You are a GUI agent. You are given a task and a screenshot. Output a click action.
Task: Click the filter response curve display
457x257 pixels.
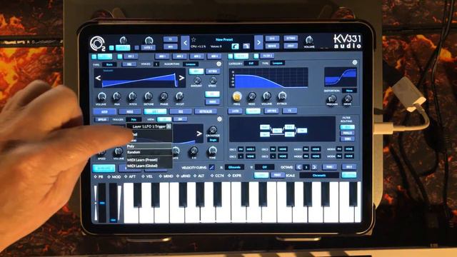(268, 78)
